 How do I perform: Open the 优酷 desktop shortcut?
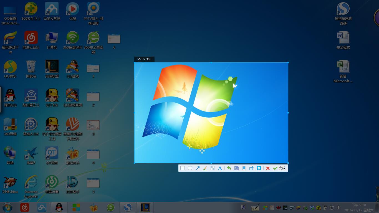pos(73,11)
